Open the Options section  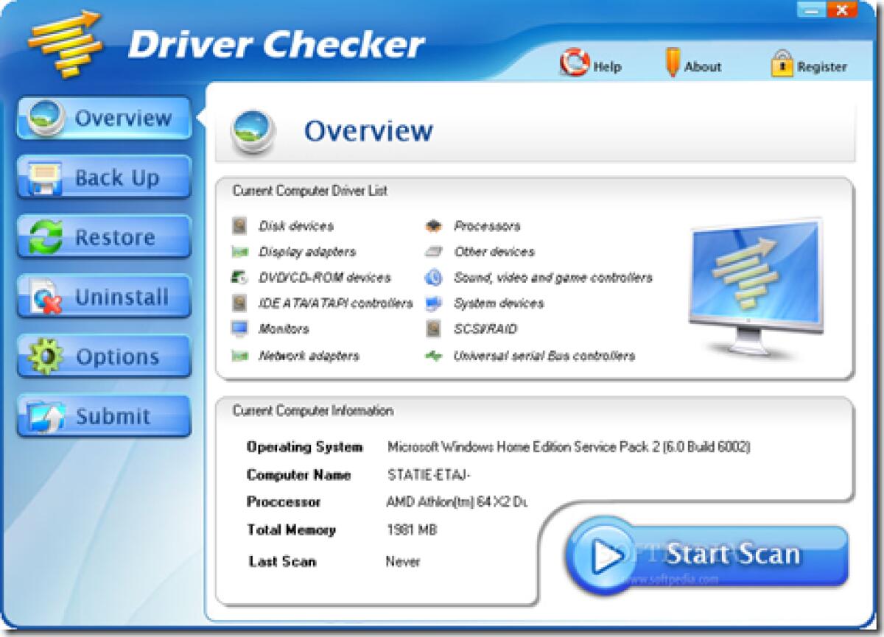tap(103, 356)
